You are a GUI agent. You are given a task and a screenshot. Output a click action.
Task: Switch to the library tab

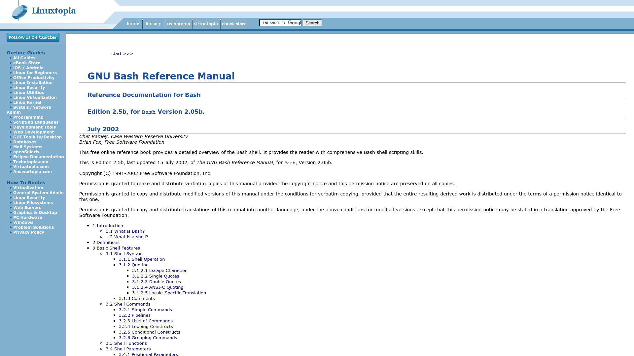(153, 23)
